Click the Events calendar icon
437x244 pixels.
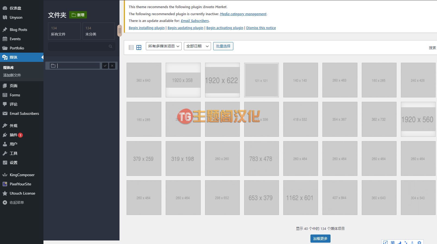coord(5,39)
